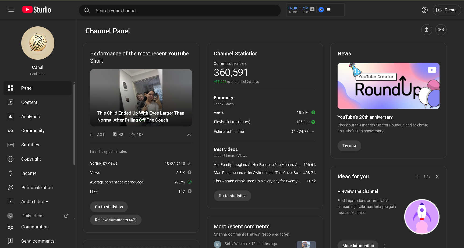Viewport: 464px width, 248px height.
Task: Click the rocket illustration in Ideas for you
Action: point(422,217)
